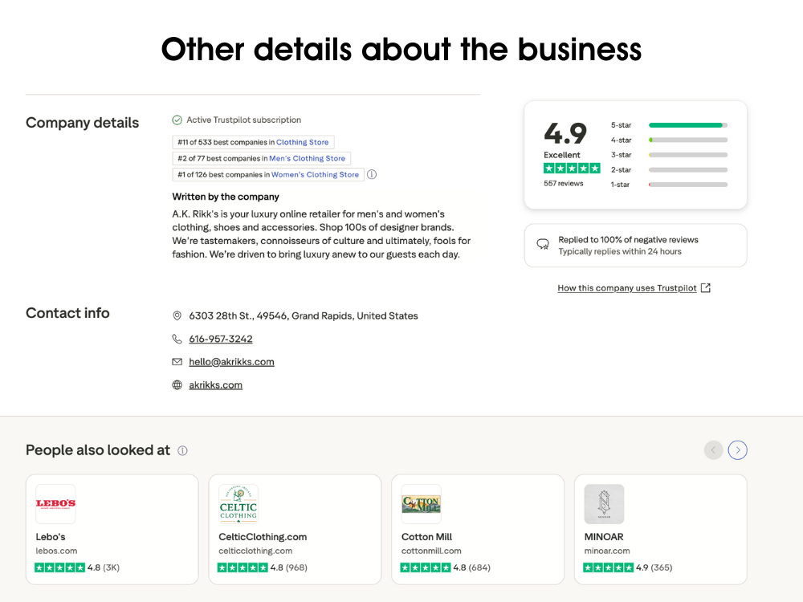Click the star rating on the Cotton Mill card
803x602 pixels.
(x=425, y=567)
